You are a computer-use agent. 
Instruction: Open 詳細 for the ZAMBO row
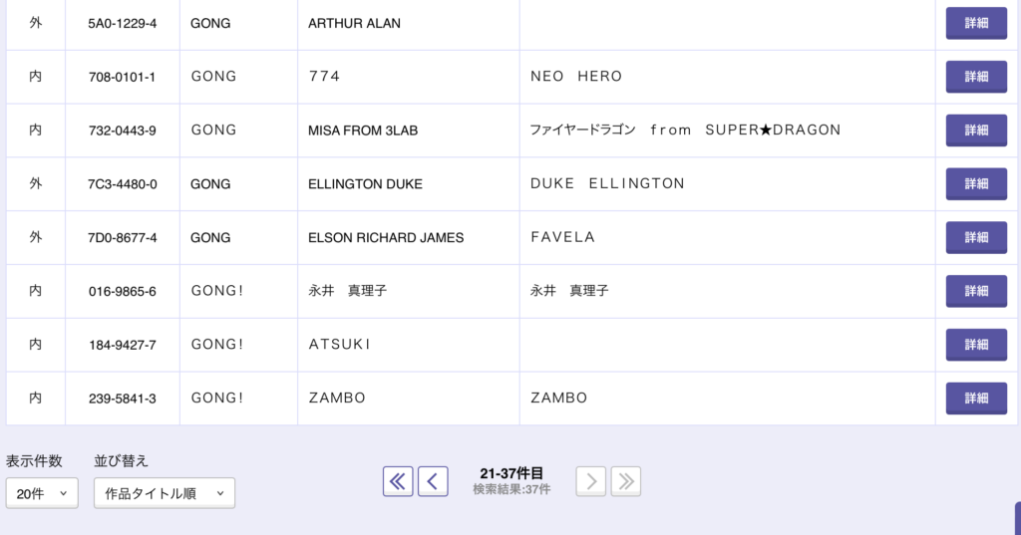[976, 399]
